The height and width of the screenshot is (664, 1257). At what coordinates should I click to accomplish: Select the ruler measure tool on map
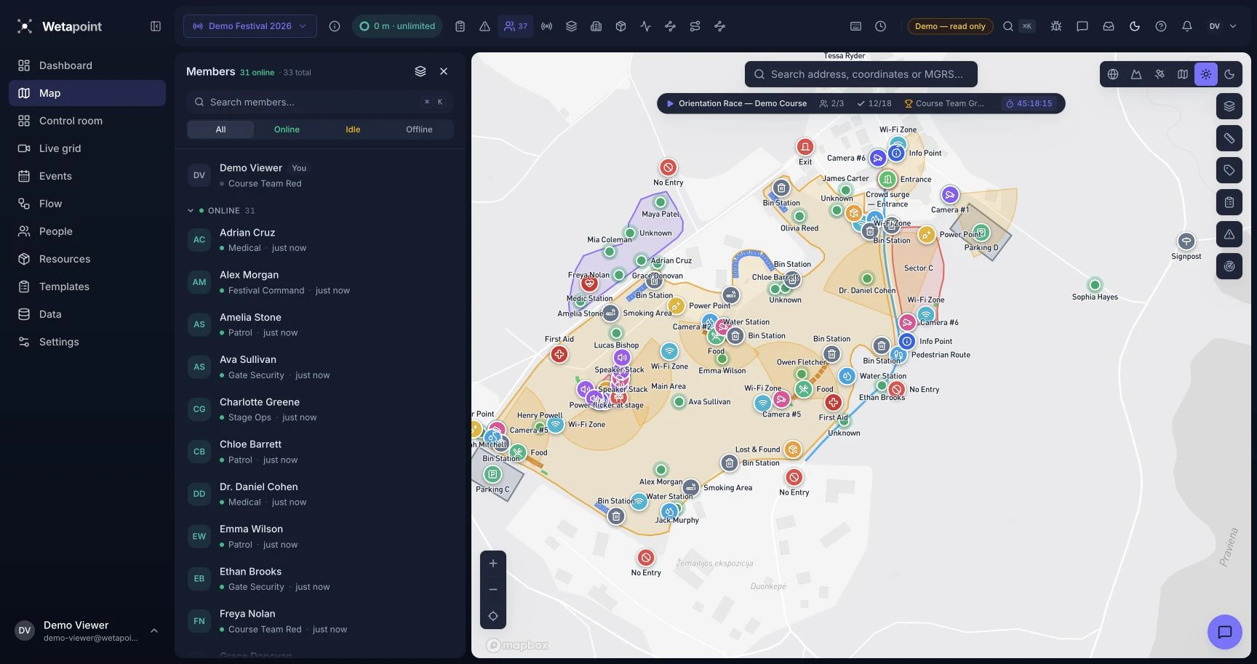(1229, 138)
